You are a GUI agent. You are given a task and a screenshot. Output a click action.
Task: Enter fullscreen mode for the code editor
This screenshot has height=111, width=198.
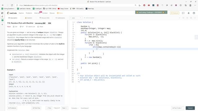pyautogui.click(x=195, y=18)
